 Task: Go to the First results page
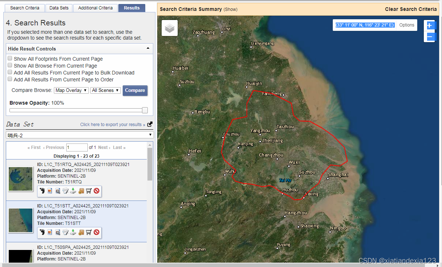pos(34,147)
